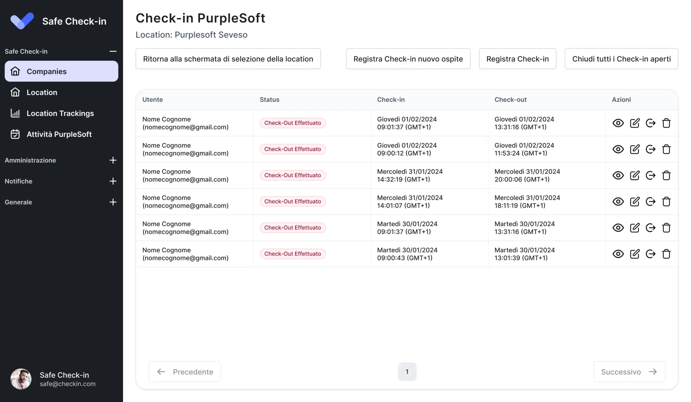The image size is (691, 402).
Task: Delete the check-in from 09:01:37 on 01/02/2024
Action: point(666,123)
